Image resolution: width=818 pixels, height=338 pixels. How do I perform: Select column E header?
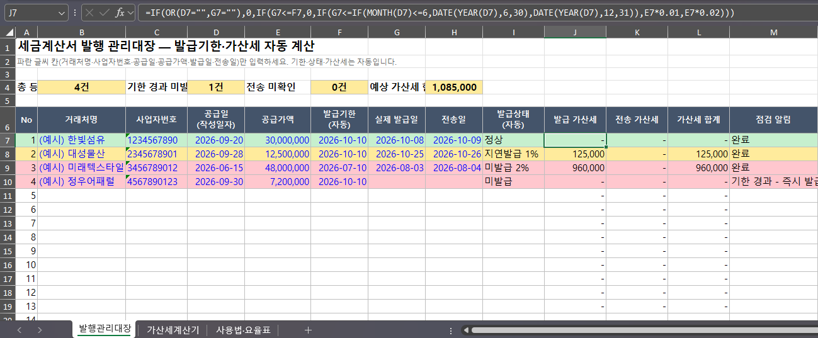pyautogui.click(x=278, y=32)
